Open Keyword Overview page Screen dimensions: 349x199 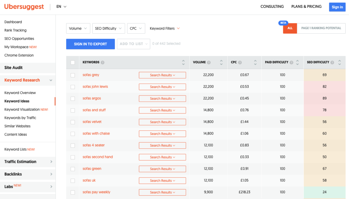point(20,93)
